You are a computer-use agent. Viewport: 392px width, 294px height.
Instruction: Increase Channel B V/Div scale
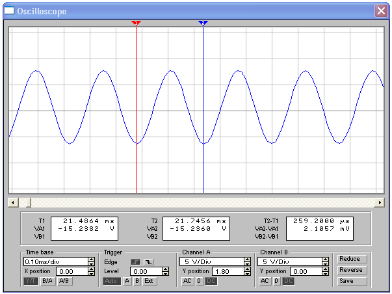[x=325, y=260]
